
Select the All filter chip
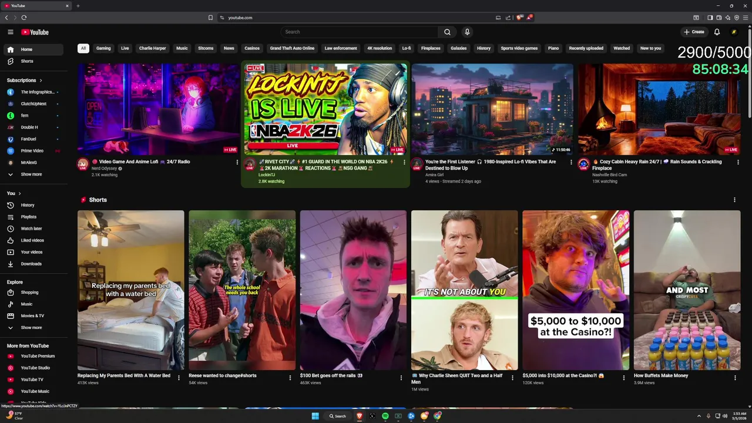pyautogui.click(x=83, y=48)
